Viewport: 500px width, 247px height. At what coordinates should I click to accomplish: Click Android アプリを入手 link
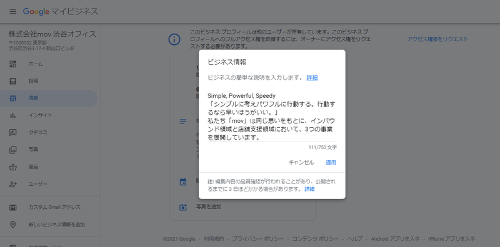tap(396, 239)
